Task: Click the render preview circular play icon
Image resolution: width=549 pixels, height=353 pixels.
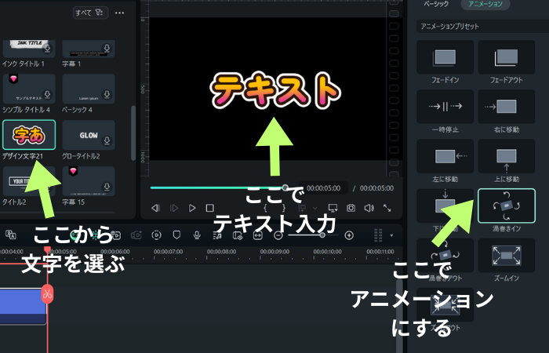Action: coord(157,235)
